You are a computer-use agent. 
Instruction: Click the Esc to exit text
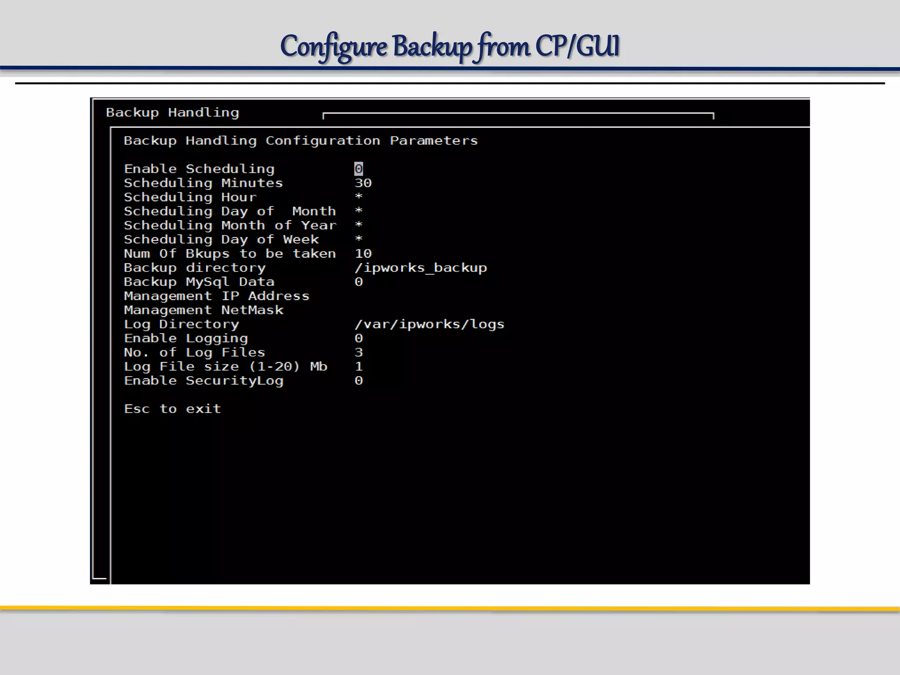coord(172,409)
